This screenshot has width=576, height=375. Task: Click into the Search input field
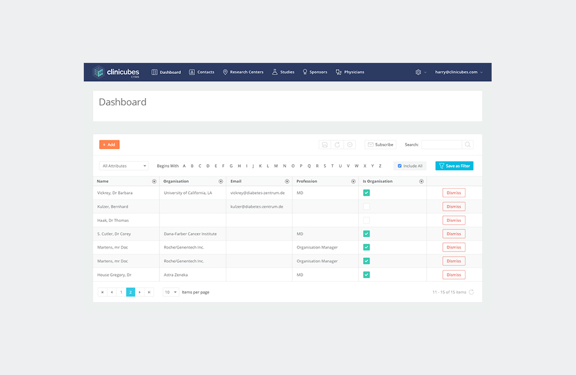(442, 144)
